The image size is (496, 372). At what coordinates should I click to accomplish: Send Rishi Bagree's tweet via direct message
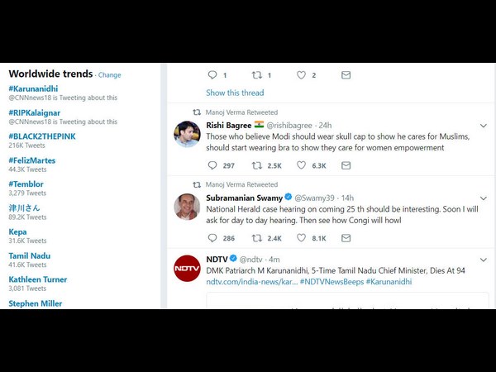tap(346, 165)
